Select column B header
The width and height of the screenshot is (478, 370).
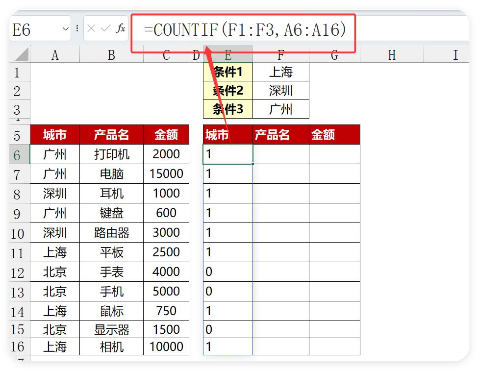click(112, 55)
